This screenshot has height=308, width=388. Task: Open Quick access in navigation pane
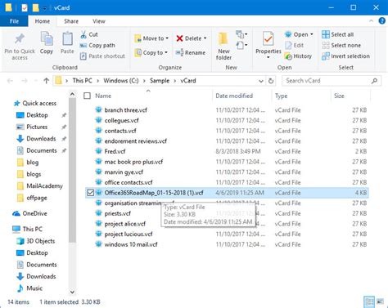[x=35, y=103]
